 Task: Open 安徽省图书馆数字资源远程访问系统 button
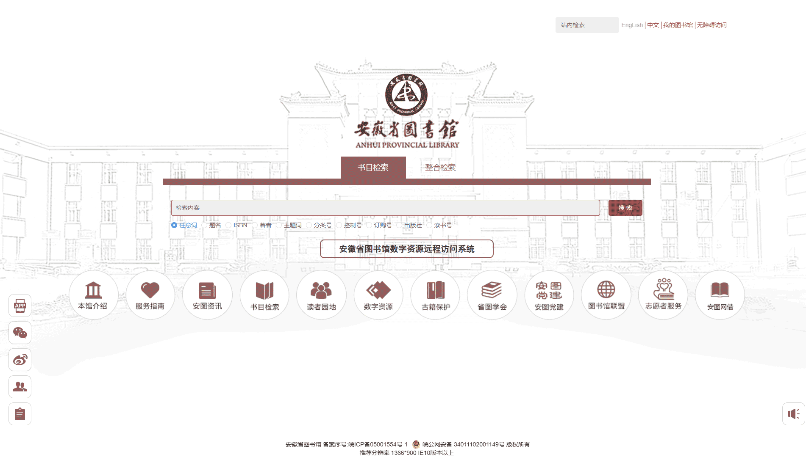coord(407,249)
